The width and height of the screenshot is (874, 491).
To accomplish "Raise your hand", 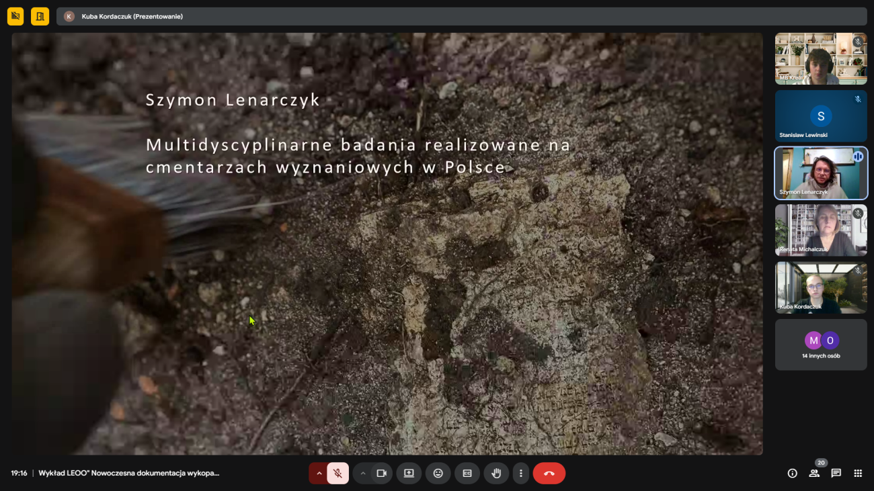I will tap(496, 474).
